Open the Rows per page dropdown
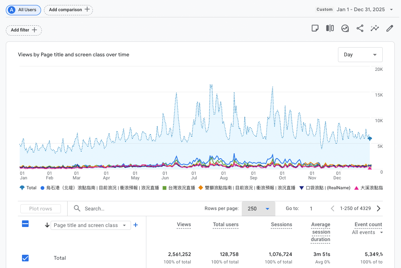 (x=258, y=208)
